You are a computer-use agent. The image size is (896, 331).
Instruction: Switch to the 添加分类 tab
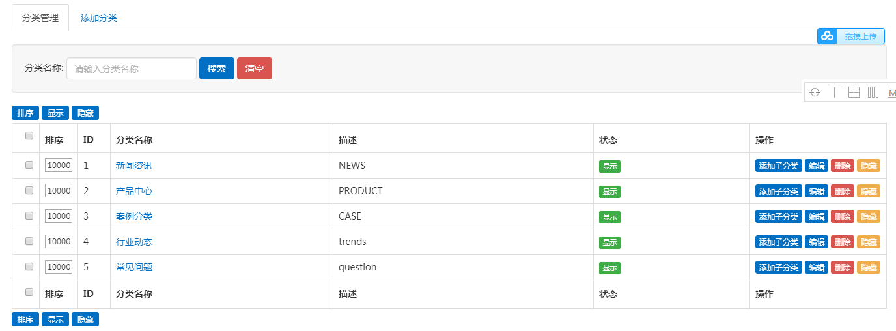pyautogui.click(x=99, y=18)
